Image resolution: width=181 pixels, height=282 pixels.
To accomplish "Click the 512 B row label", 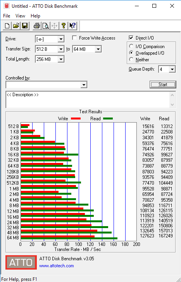I will (x=14, y=126).
